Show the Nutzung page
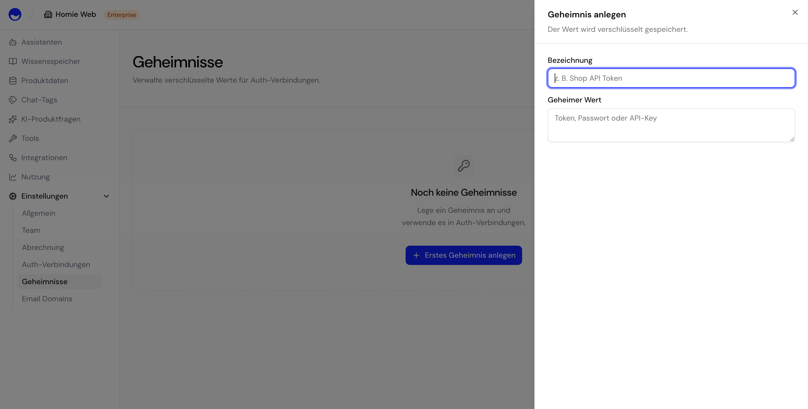Screen dimensions: 808x409 point(36,177)
